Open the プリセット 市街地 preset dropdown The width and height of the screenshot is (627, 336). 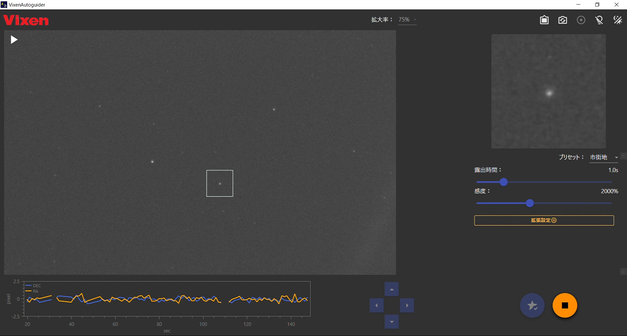point(604,157)
